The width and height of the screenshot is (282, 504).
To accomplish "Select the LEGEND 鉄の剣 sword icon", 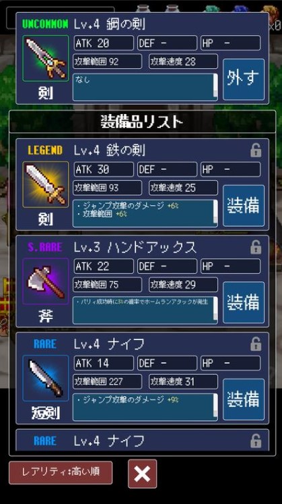I will (46, 184).
